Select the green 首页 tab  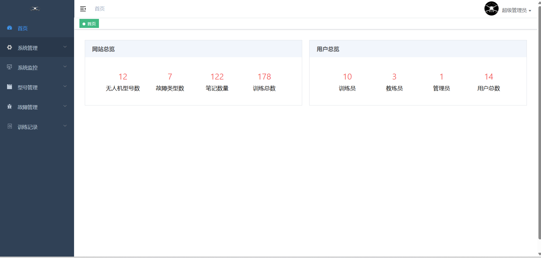pos(89,24)
